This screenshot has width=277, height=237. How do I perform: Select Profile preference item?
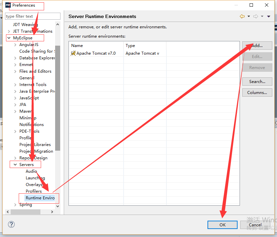[25, 138]
